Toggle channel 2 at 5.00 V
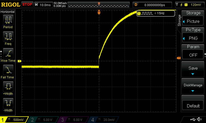 click(x=43, y=120)
